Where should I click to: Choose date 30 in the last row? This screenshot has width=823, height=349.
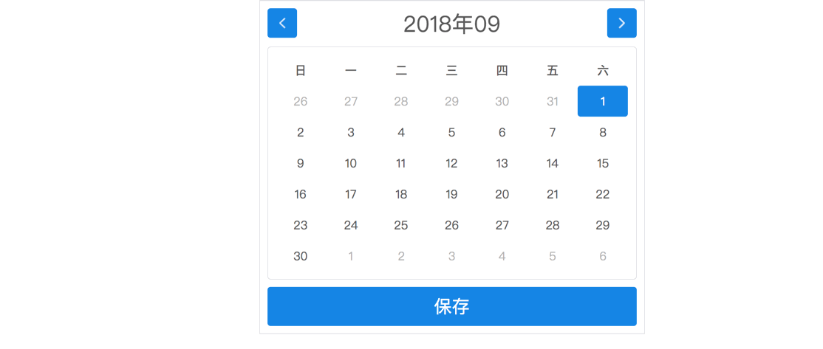tap(300, 256)
